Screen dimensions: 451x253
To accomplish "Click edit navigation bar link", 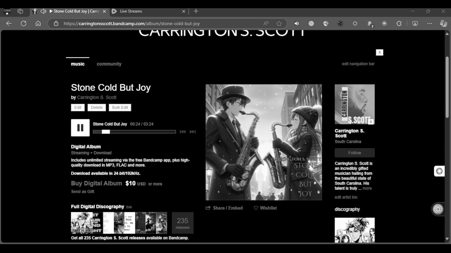I will click(x=358, y=64).
